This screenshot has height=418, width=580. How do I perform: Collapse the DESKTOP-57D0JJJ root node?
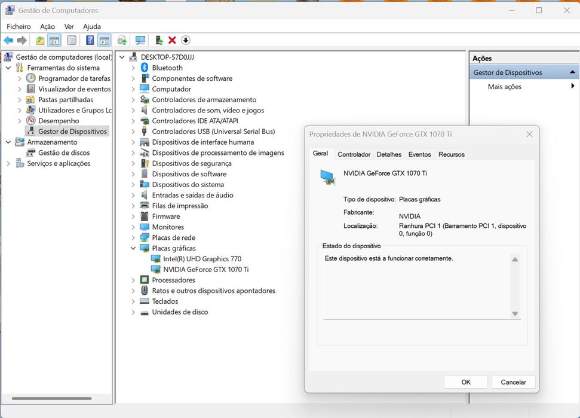pyautogui.click(x=122, y=57)
